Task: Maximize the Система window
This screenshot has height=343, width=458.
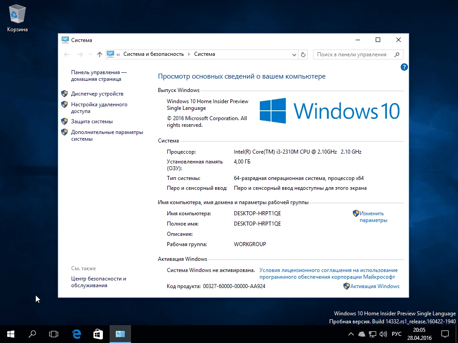Action: pyautogui.click(x=378, y=40)
